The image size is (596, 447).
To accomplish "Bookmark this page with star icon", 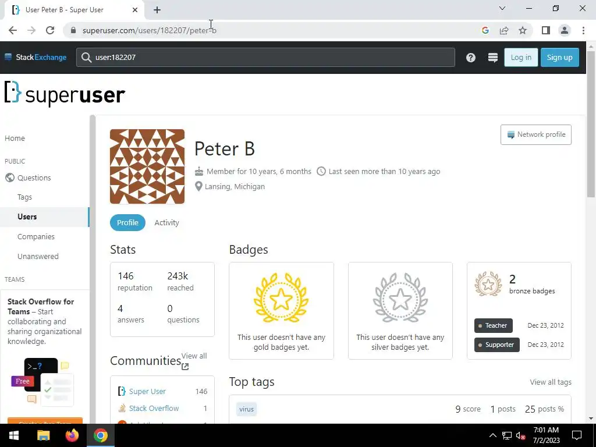I will (523, 30).
